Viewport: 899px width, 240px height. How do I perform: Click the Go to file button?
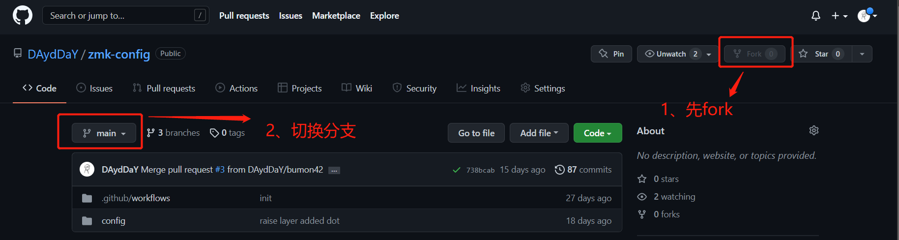coord(476,133)
